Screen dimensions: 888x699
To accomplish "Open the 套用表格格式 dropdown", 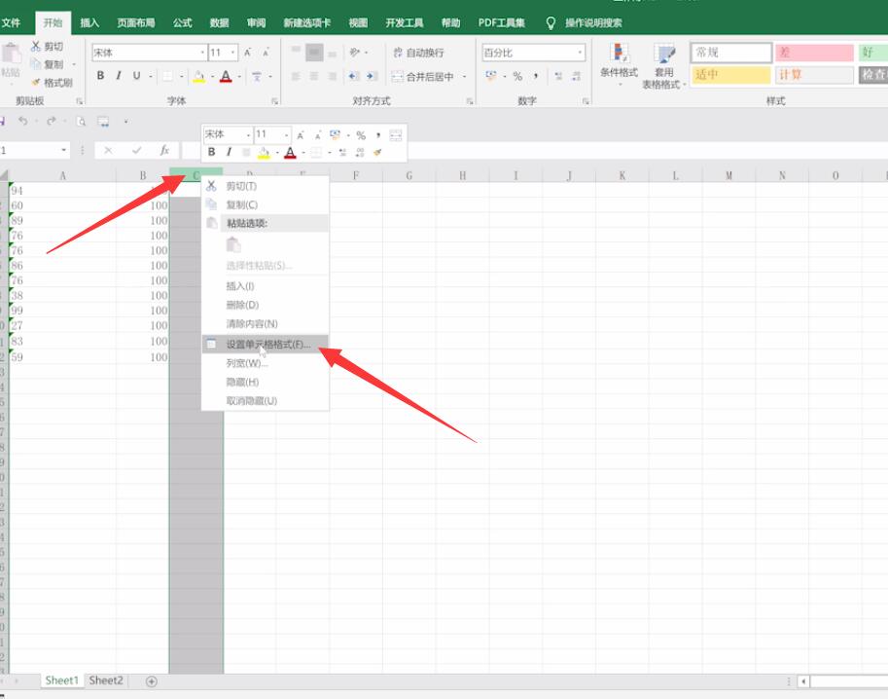I will click(663, 66).
